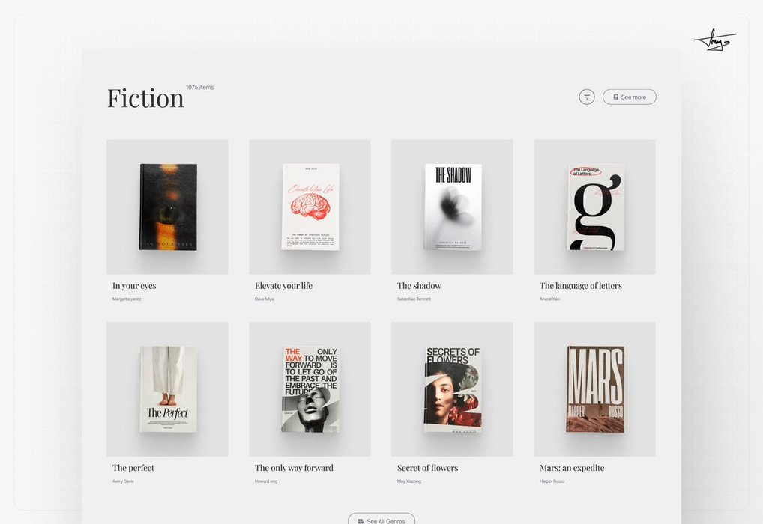Select author Anural Xian
This screenshot has width=763, height=524.
pos(550,299)
